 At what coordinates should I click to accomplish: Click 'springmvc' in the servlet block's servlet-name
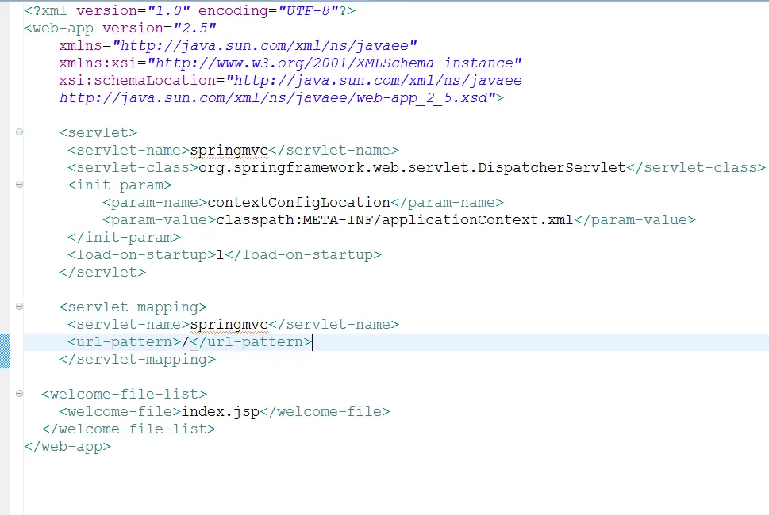pos(229,151)
